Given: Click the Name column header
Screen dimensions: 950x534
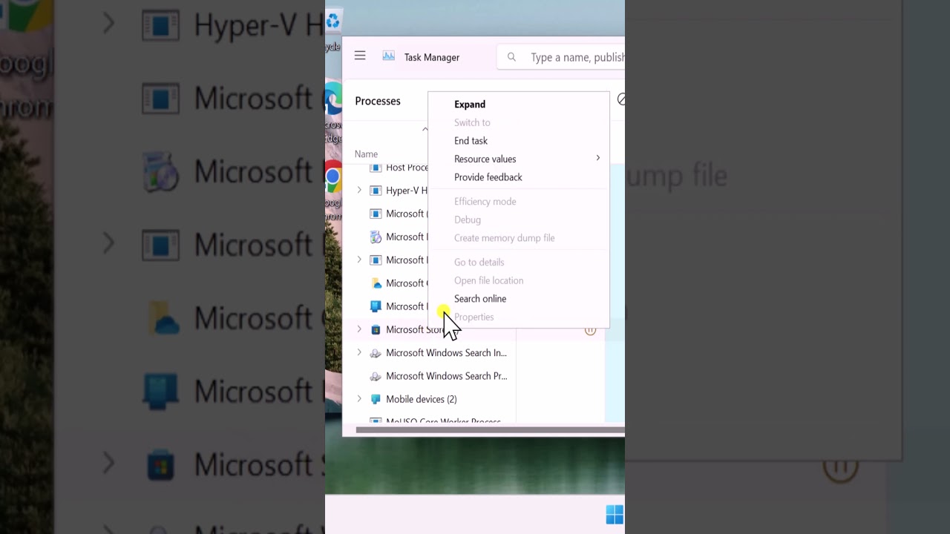Looking at the screenshot, I should click(366, 154).
